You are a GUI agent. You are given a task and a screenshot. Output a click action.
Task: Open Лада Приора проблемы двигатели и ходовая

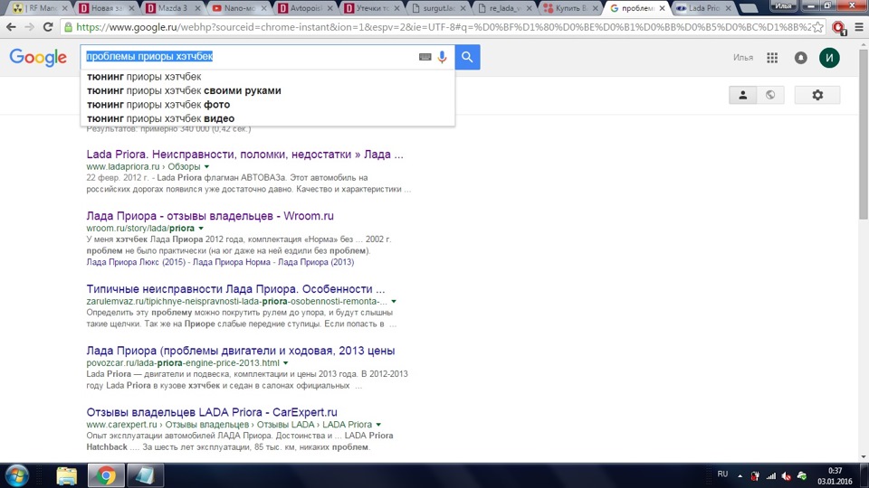click(x=241, y=351)
